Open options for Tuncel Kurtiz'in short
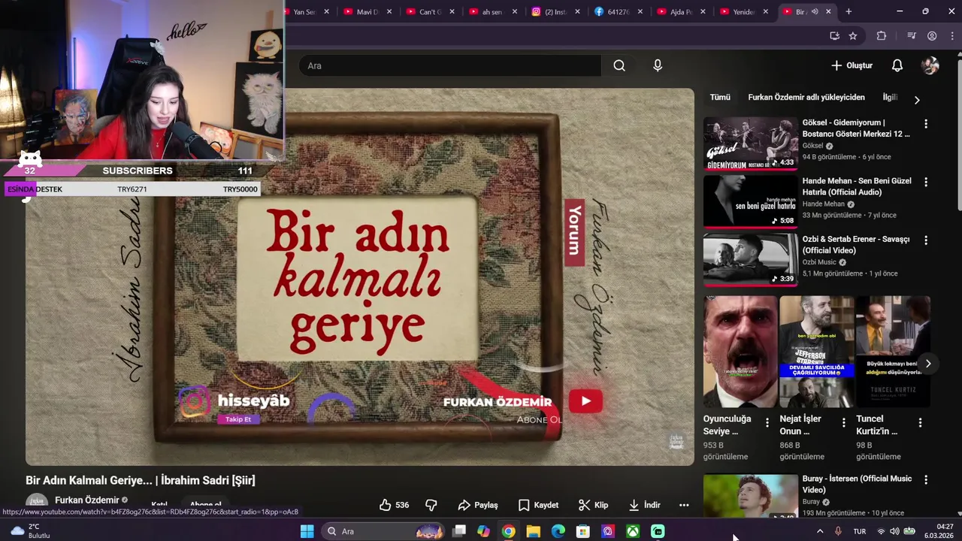 pos(920,423)
